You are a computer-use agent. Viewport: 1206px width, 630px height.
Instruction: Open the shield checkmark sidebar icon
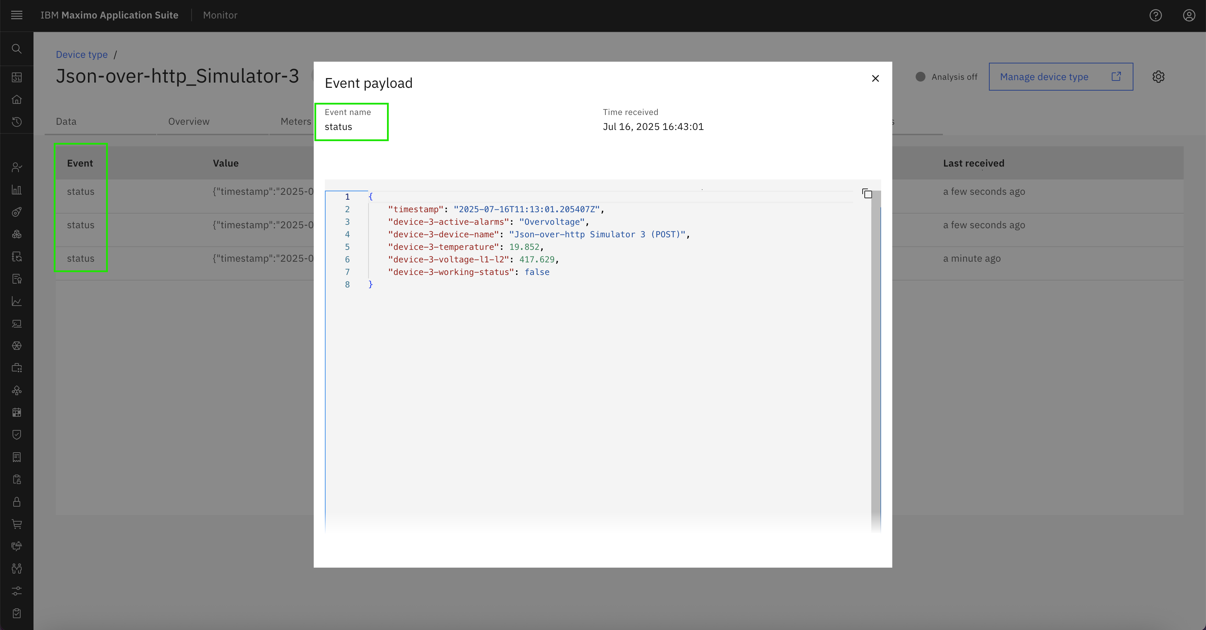(x=17, y=435)
